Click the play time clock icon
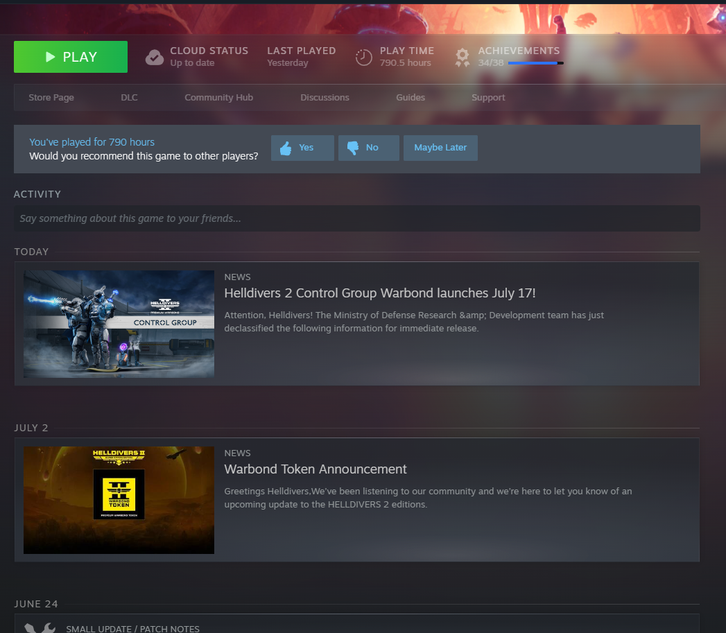Image resolution: width=726 pixels, height=633 pixels. (364, 58)
